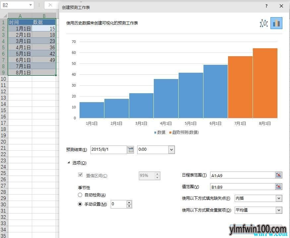290x238 pixels.
Task: Open duplicates aggregate dropdown 平均值
Action: 279,210
